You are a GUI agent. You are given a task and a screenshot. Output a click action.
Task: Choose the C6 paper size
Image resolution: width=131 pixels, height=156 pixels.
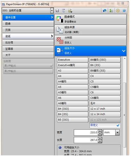[105, 93]
